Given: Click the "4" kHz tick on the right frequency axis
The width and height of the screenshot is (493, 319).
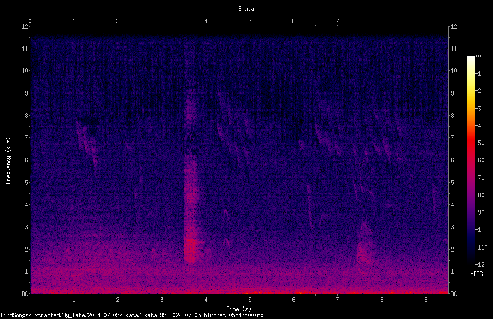Looking at the screenshot, I should click(x=452, y=205).
